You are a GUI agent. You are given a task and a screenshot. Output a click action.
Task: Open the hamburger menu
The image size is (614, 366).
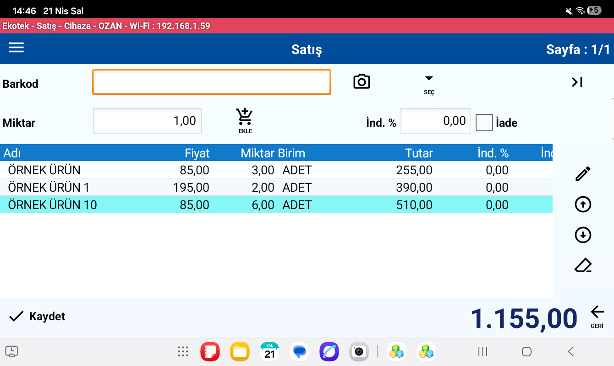(x=16, y=48)
